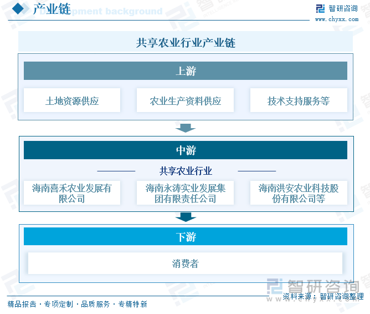Click the down arrow between 上游 and 中游

[186, 128]
